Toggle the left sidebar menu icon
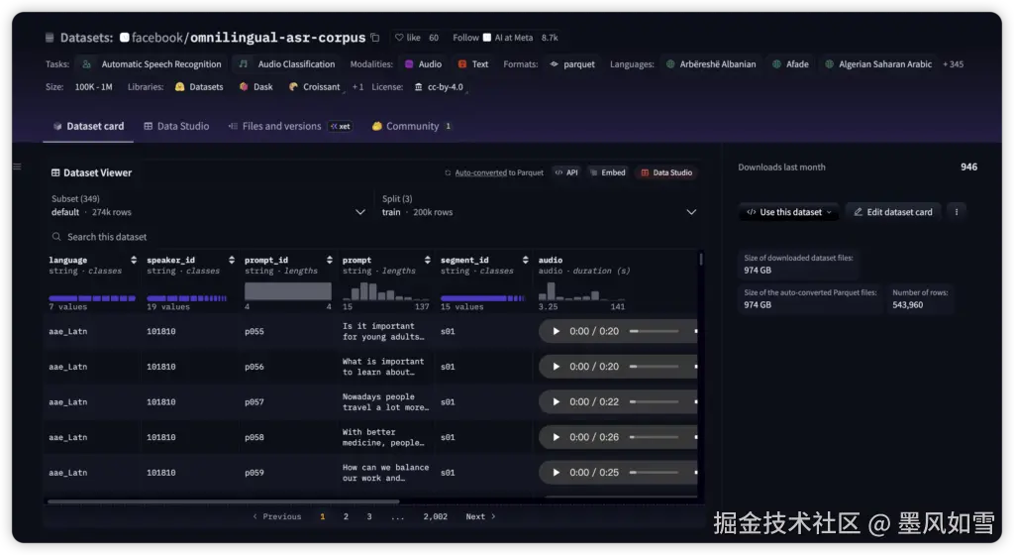1014x555 pixels. tap(18, 166)
